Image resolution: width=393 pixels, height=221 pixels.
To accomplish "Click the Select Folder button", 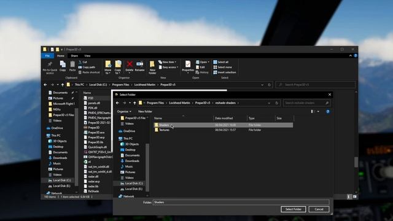I will click(294, 209).
